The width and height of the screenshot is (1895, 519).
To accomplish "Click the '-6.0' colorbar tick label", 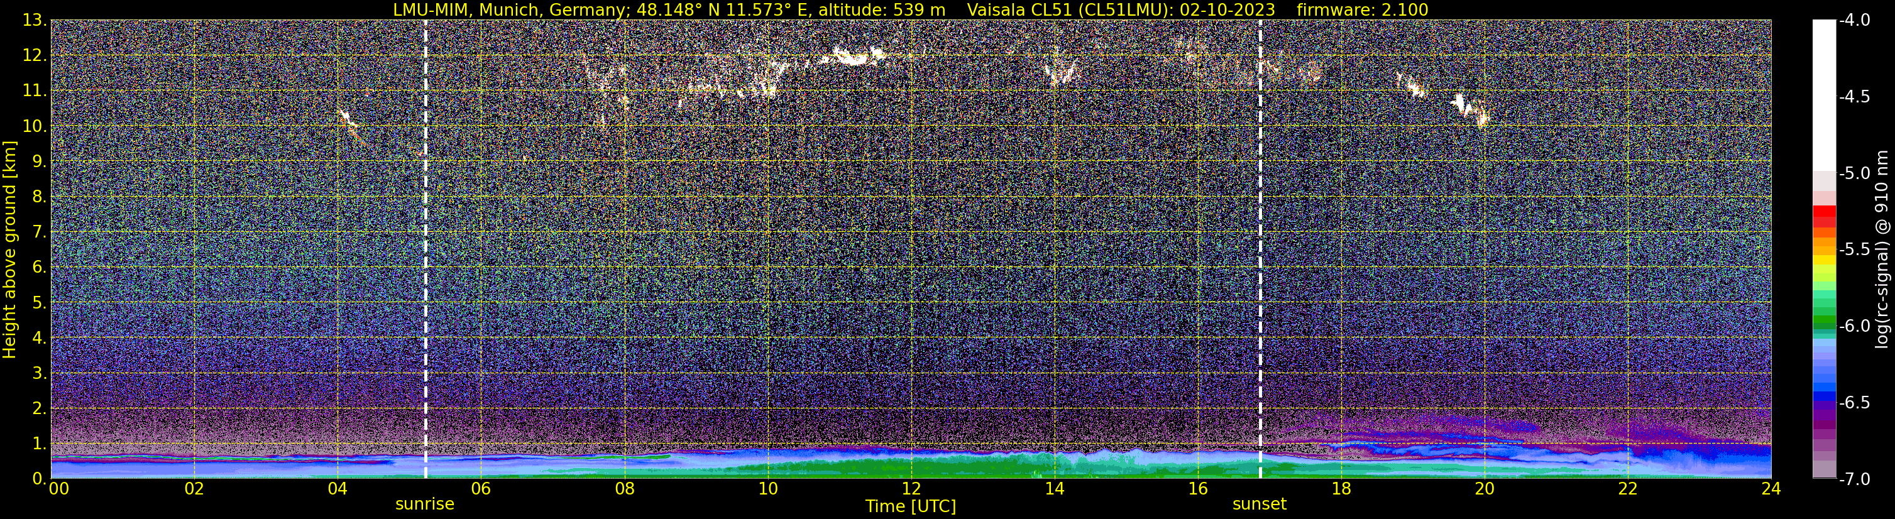I will [x=1855, y=325].
